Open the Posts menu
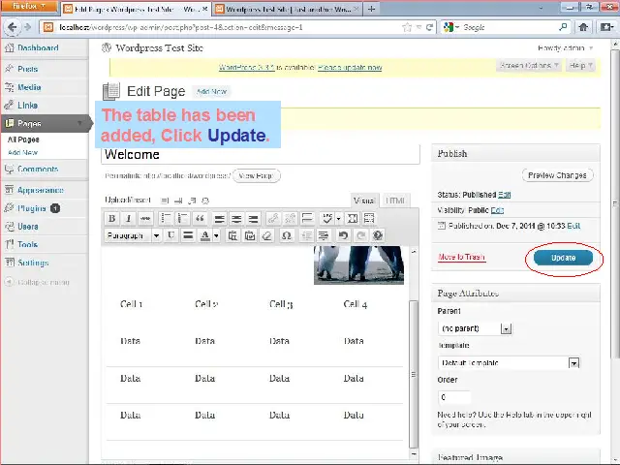Image resolution: width=620 pixels, height=465 pixels. (x=28, y=69)
